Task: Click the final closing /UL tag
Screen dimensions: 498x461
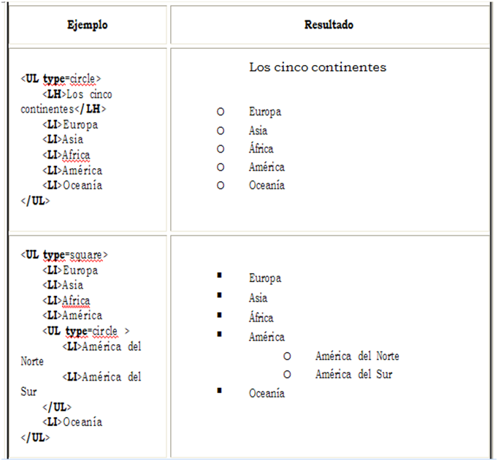Action: coord(35,438)
